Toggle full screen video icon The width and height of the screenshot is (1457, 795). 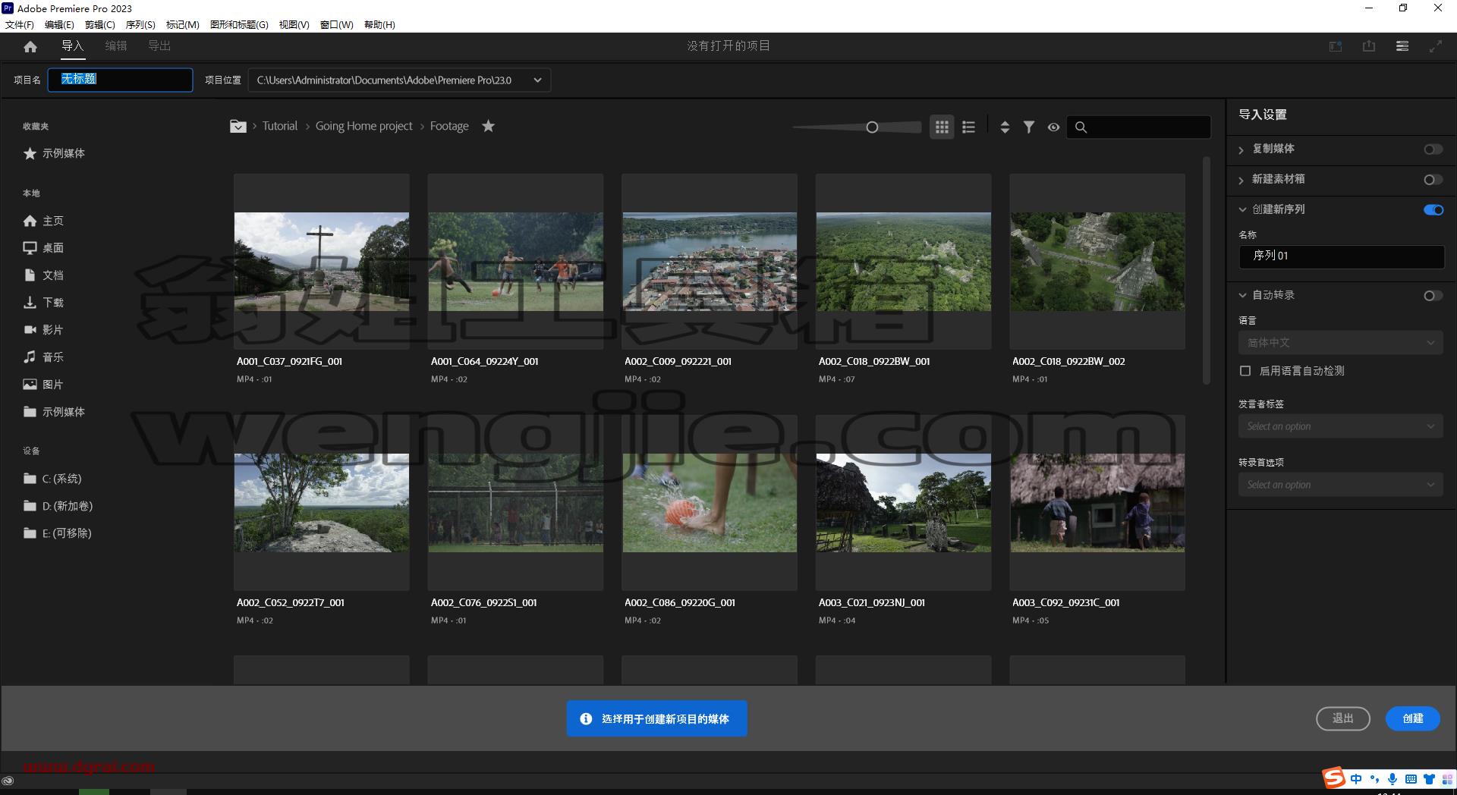1436,46
